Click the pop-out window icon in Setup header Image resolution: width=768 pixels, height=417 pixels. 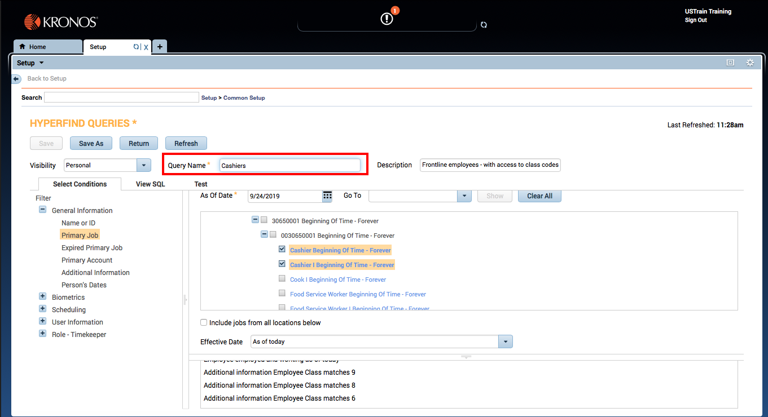coord(730,63)
